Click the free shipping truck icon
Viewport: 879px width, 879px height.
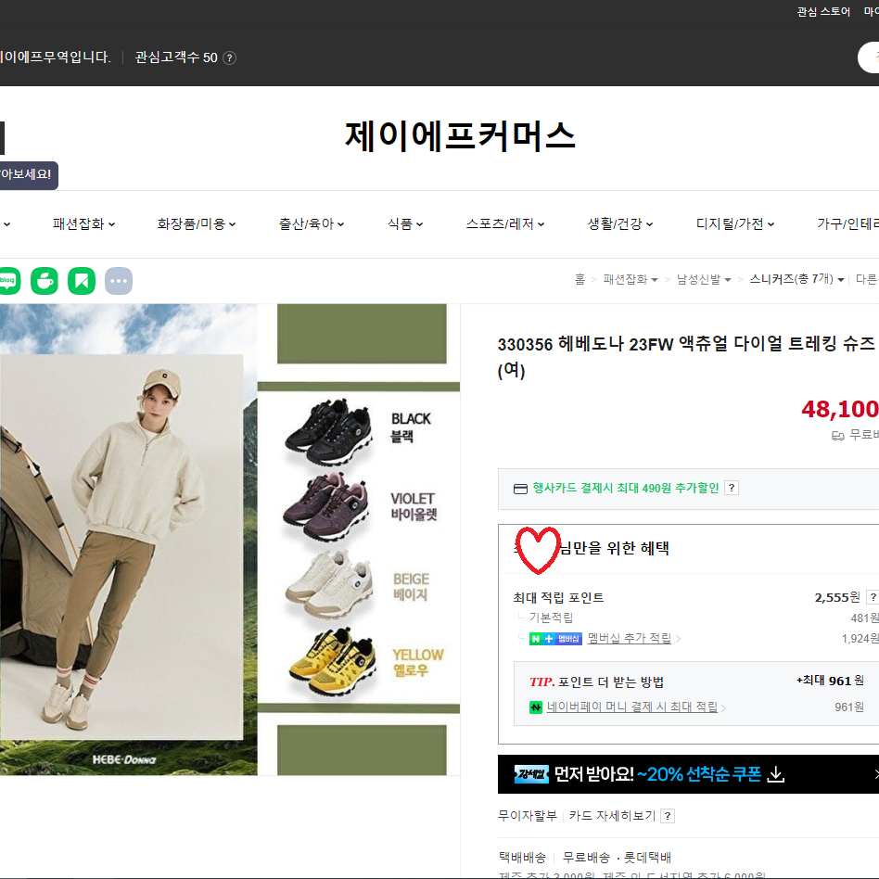[837, 436]
